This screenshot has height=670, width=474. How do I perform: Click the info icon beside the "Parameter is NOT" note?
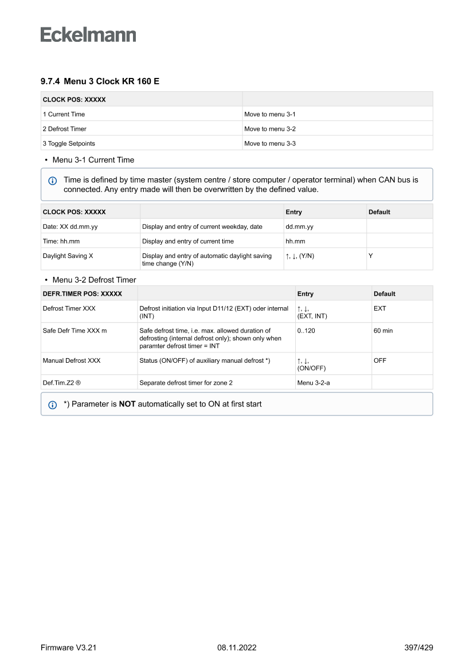[x=53, y=405]
